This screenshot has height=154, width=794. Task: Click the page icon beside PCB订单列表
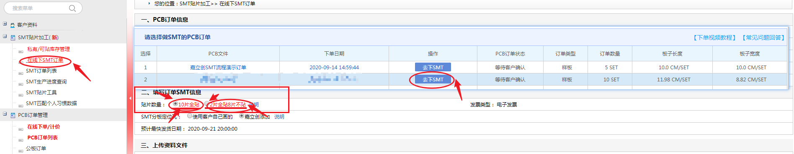click(x=21, y=140)
